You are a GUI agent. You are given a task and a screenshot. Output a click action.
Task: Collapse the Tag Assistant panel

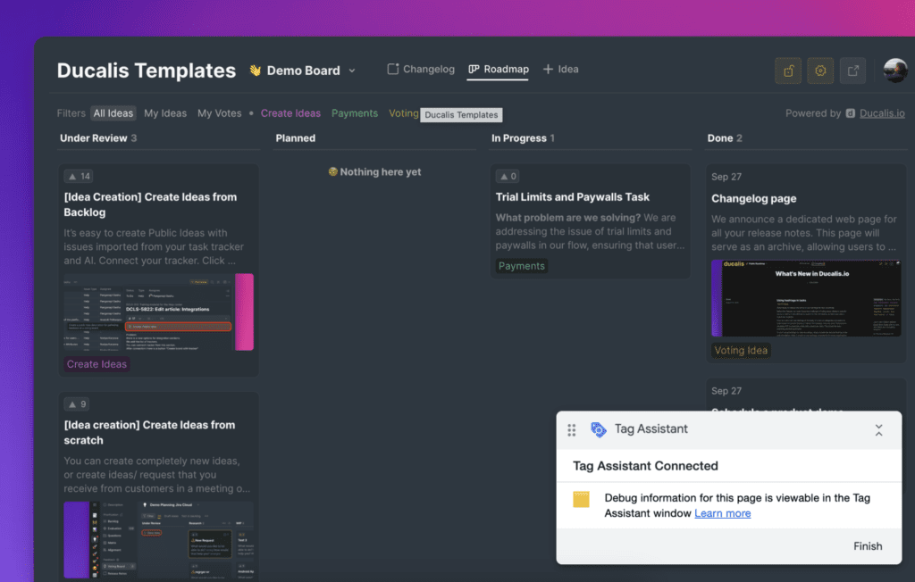coord(878,430)
